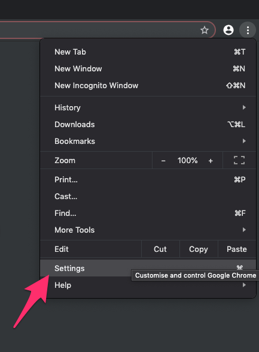259x352 pixels.
Task: Close the three-dot Chrome menu button
Action: point(248,30)
